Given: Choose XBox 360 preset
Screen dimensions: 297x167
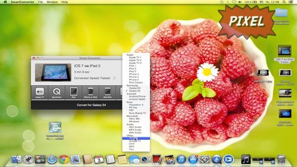Looking at the screenshot, I should pyautogui.click(x=134, y=119).
